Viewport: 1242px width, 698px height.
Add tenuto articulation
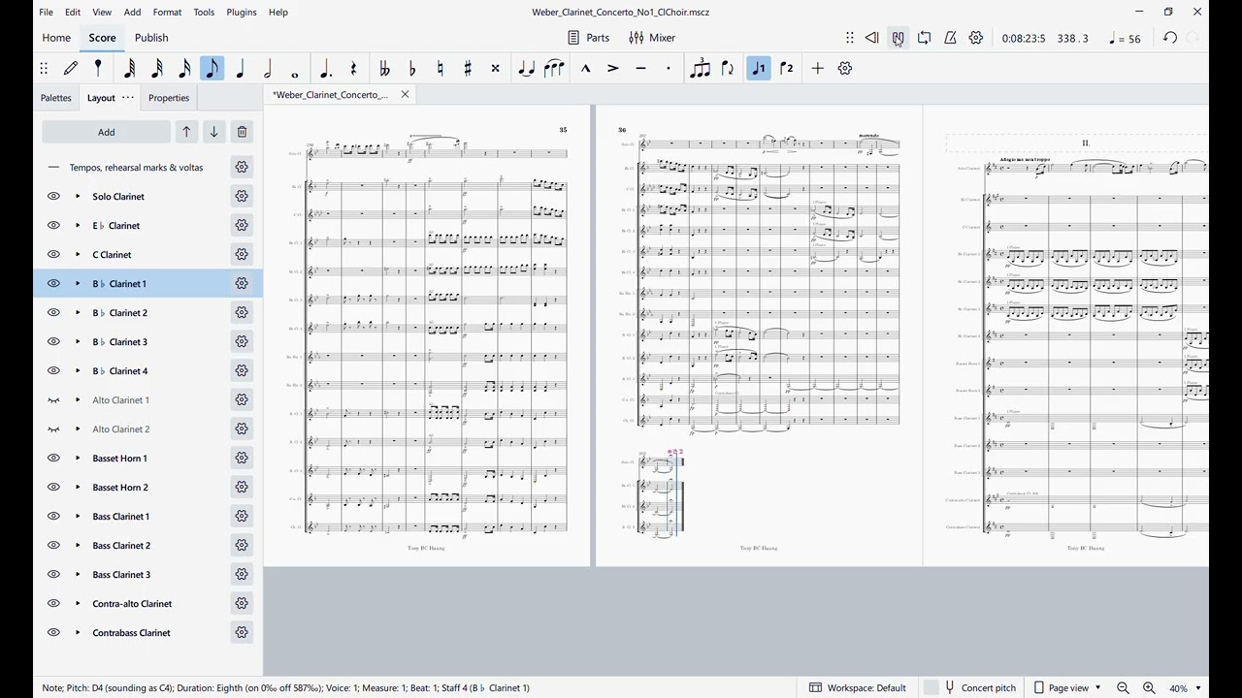pos(640,68)
